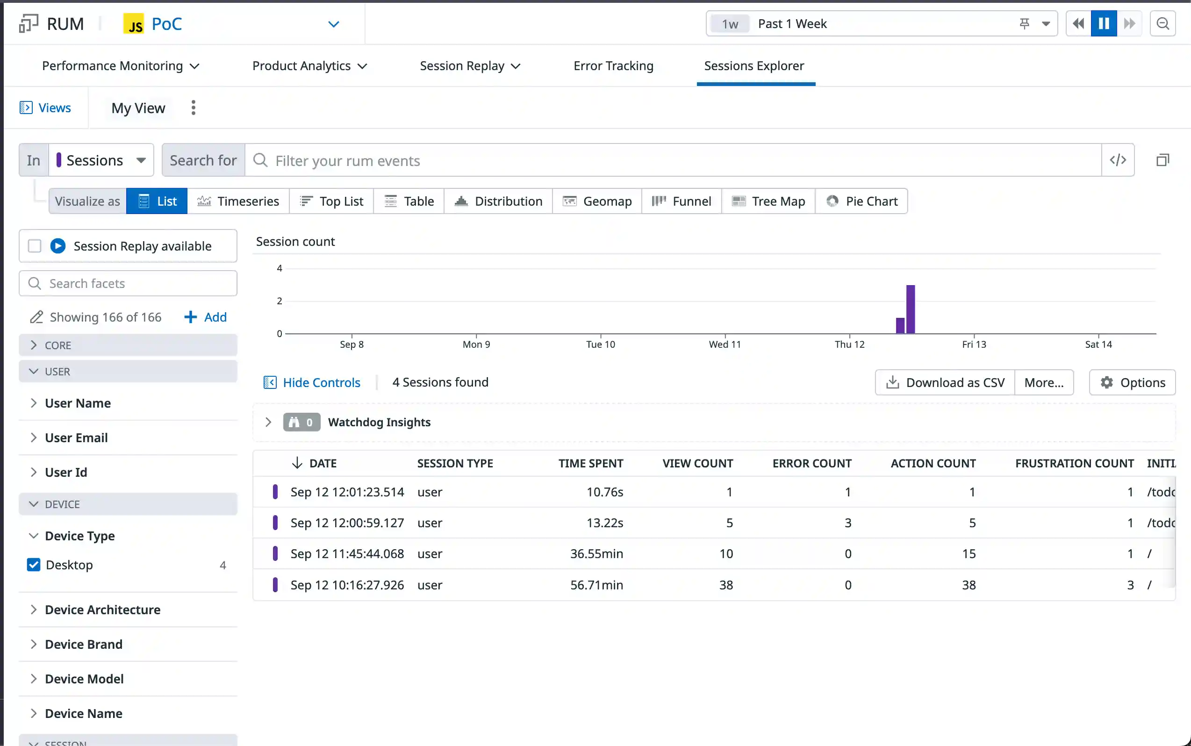This screenshot has width=1191, height=746.
Task: Click Download as CSV button
Action: tap(945, 382)
